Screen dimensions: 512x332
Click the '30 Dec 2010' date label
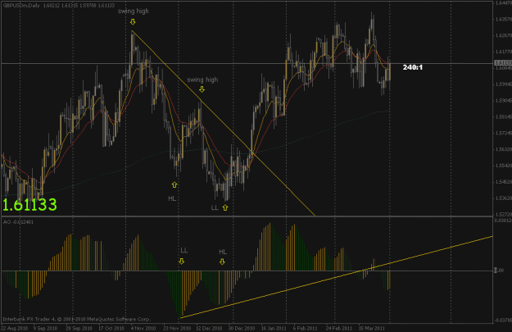pyautogui.click(x=242, y=328)
